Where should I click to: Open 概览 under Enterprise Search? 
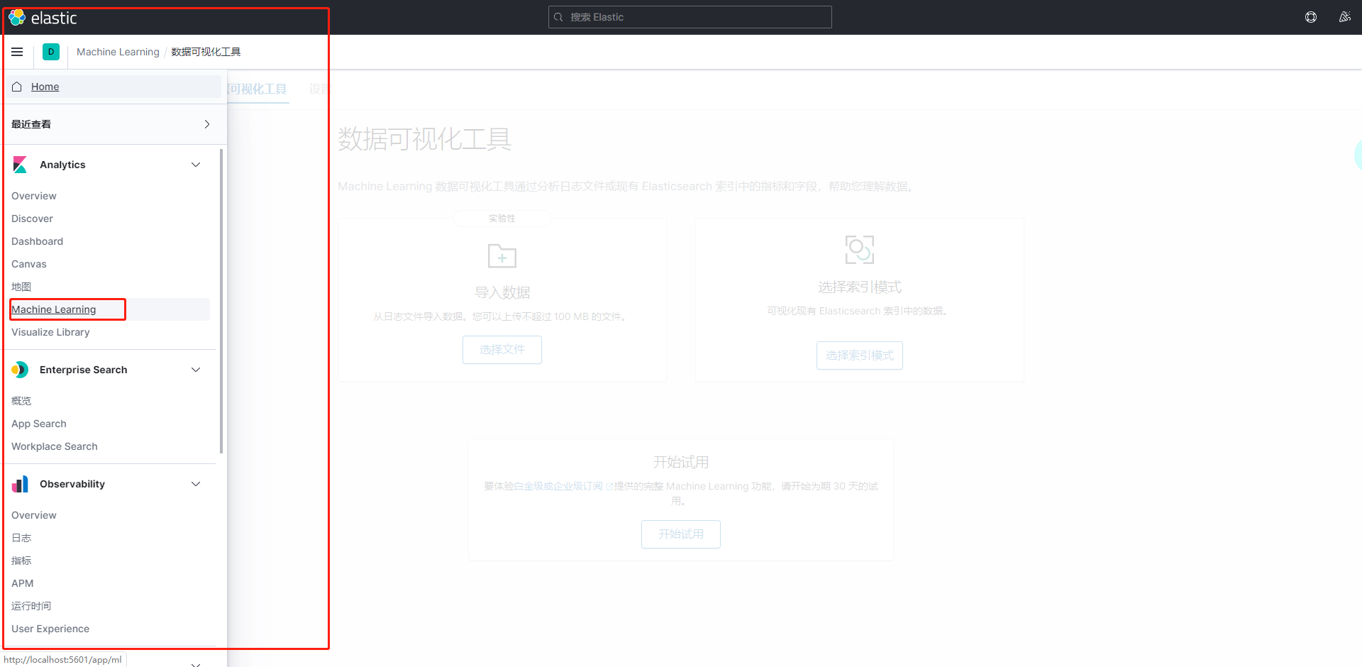[x=21, y=401]
